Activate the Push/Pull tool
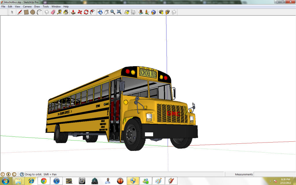Viewport: 296px width, 185px height. (73, 12)
